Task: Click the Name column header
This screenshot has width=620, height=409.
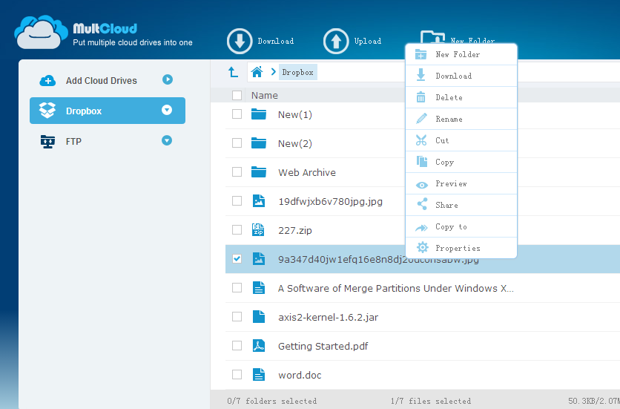Action: 265,95
